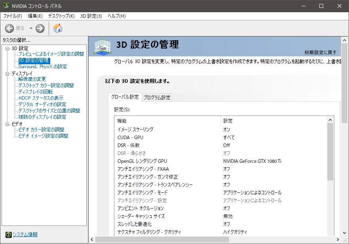349x244 pixels.
Task: Collapse the ビデオ tree node
Action: 8,124
